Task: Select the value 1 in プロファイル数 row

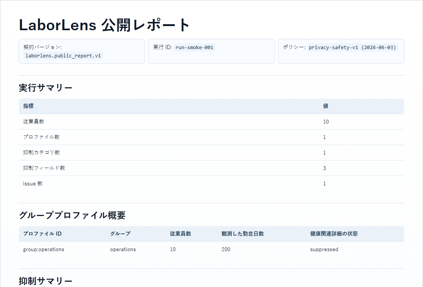Action: pos(324,137)
